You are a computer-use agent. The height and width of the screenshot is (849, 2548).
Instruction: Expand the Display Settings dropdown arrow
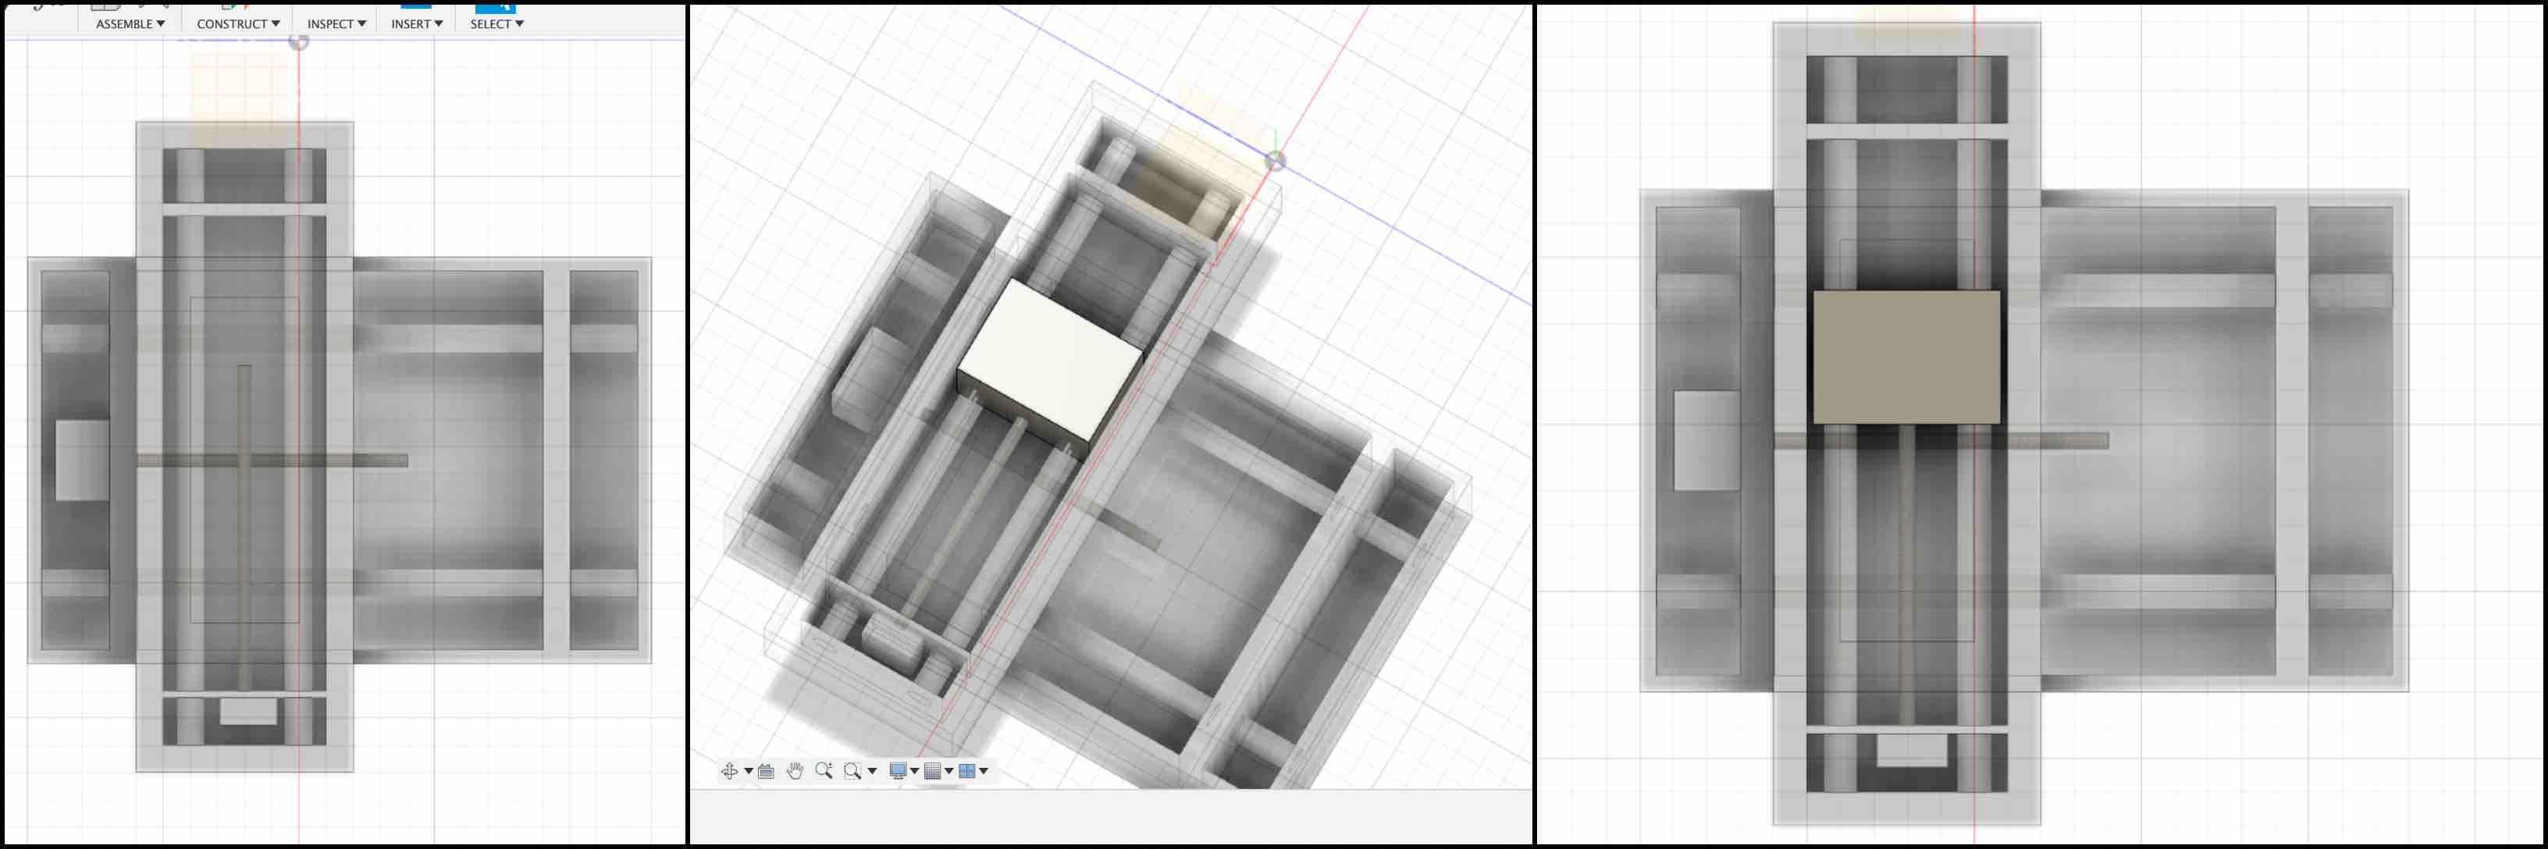click(x=915, y=771)
